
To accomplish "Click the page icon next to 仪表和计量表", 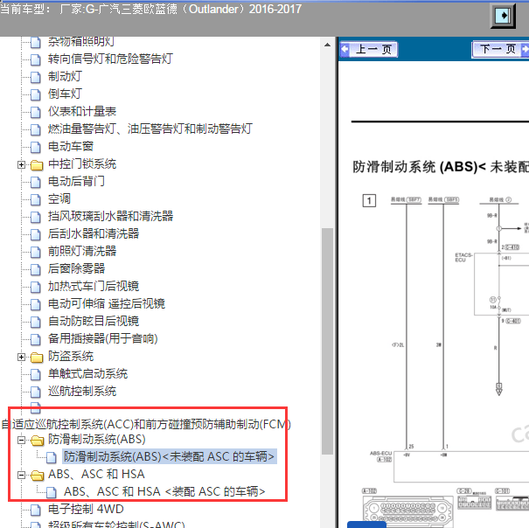I will [x=36, y=113].
